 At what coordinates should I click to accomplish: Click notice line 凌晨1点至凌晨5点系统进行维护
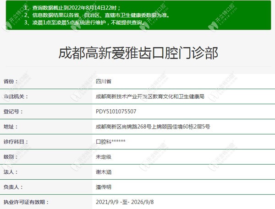coord(84,22)
